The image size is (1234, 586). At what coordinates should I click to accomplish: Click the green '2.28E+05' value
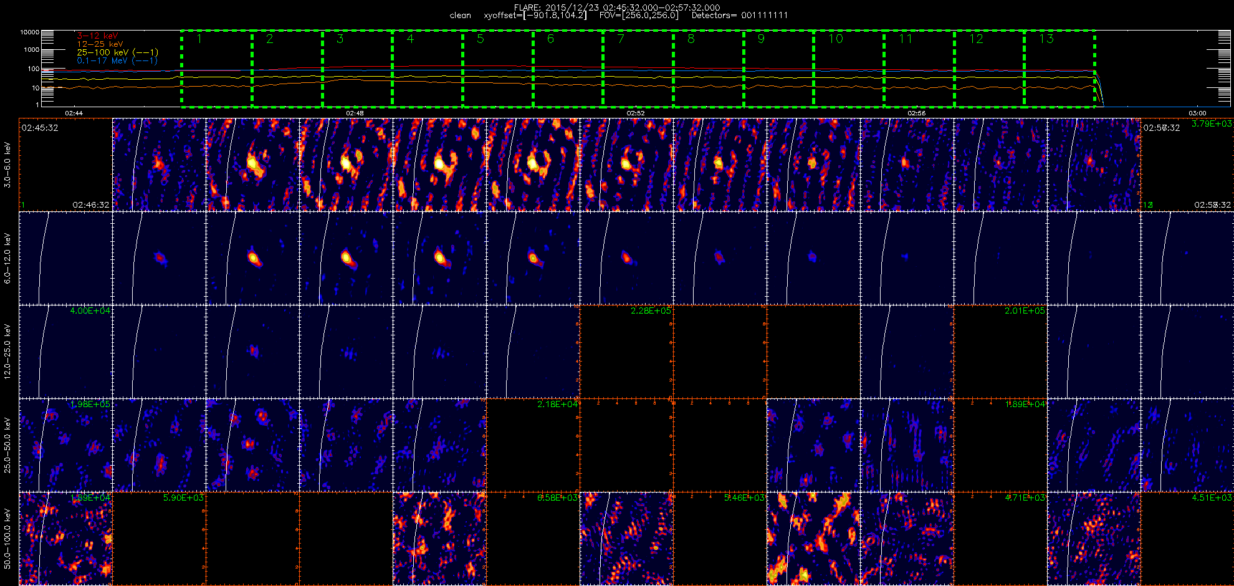(x=651, y=310)
